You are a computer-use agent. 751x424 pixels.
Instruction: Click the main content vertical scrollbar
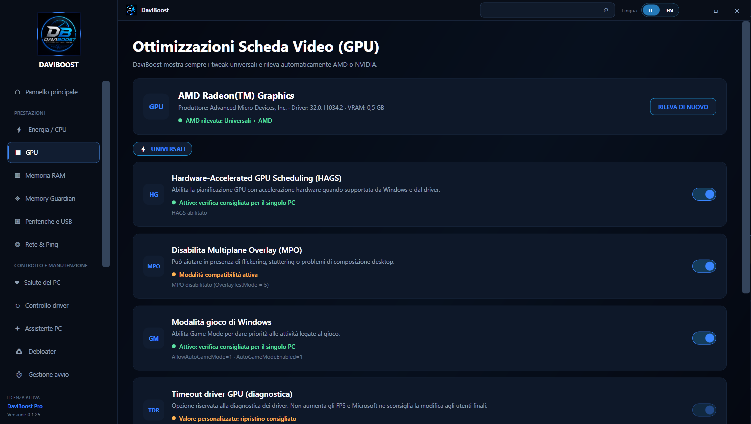click(x=746, y=157)
